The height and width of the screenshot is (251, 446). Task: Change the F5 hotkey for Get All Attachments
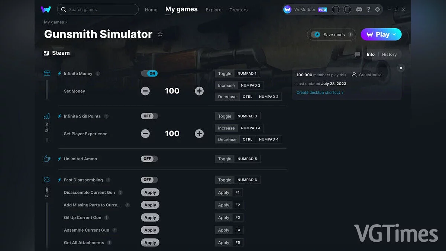coord(237,243)
